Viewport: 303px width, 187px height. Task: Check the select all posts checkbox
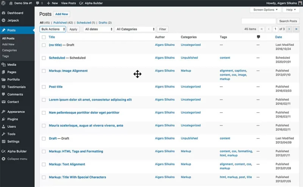tap(44, 37)
